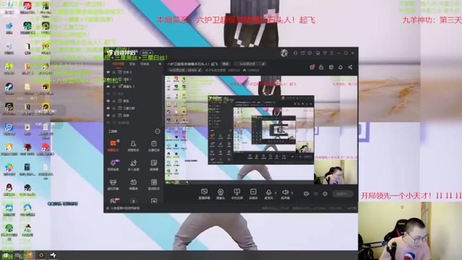Open the Steam desktop icon
This screenshot has width=462, height=260.
(x=9, y=88)
